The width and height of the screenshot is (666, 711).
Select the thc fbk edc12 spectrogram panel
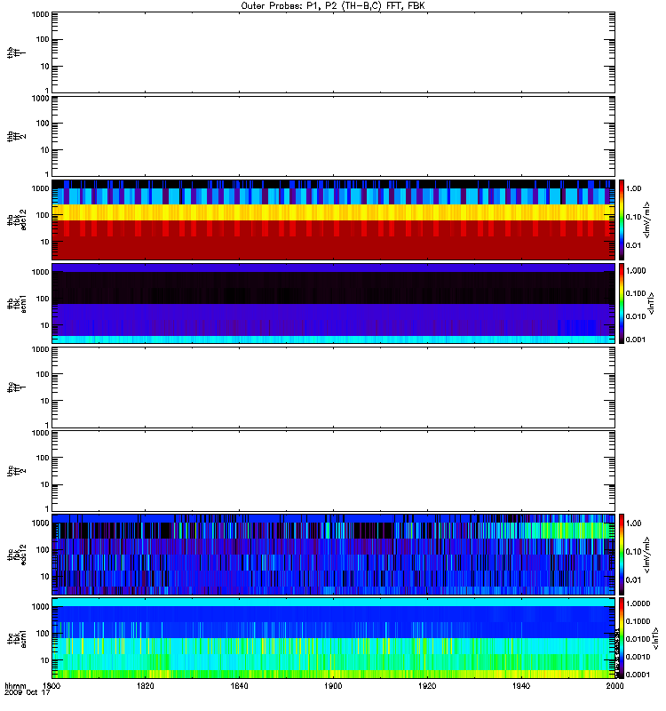[333, 554]
